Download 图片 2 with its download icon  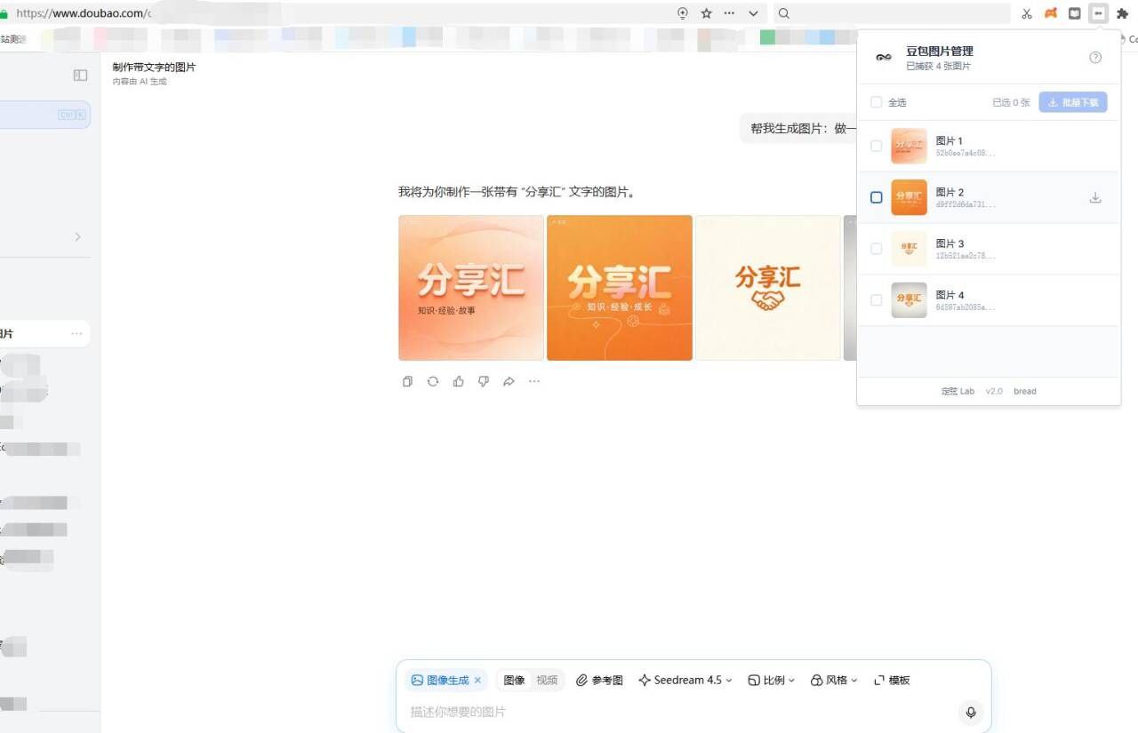pos(1095,197)
